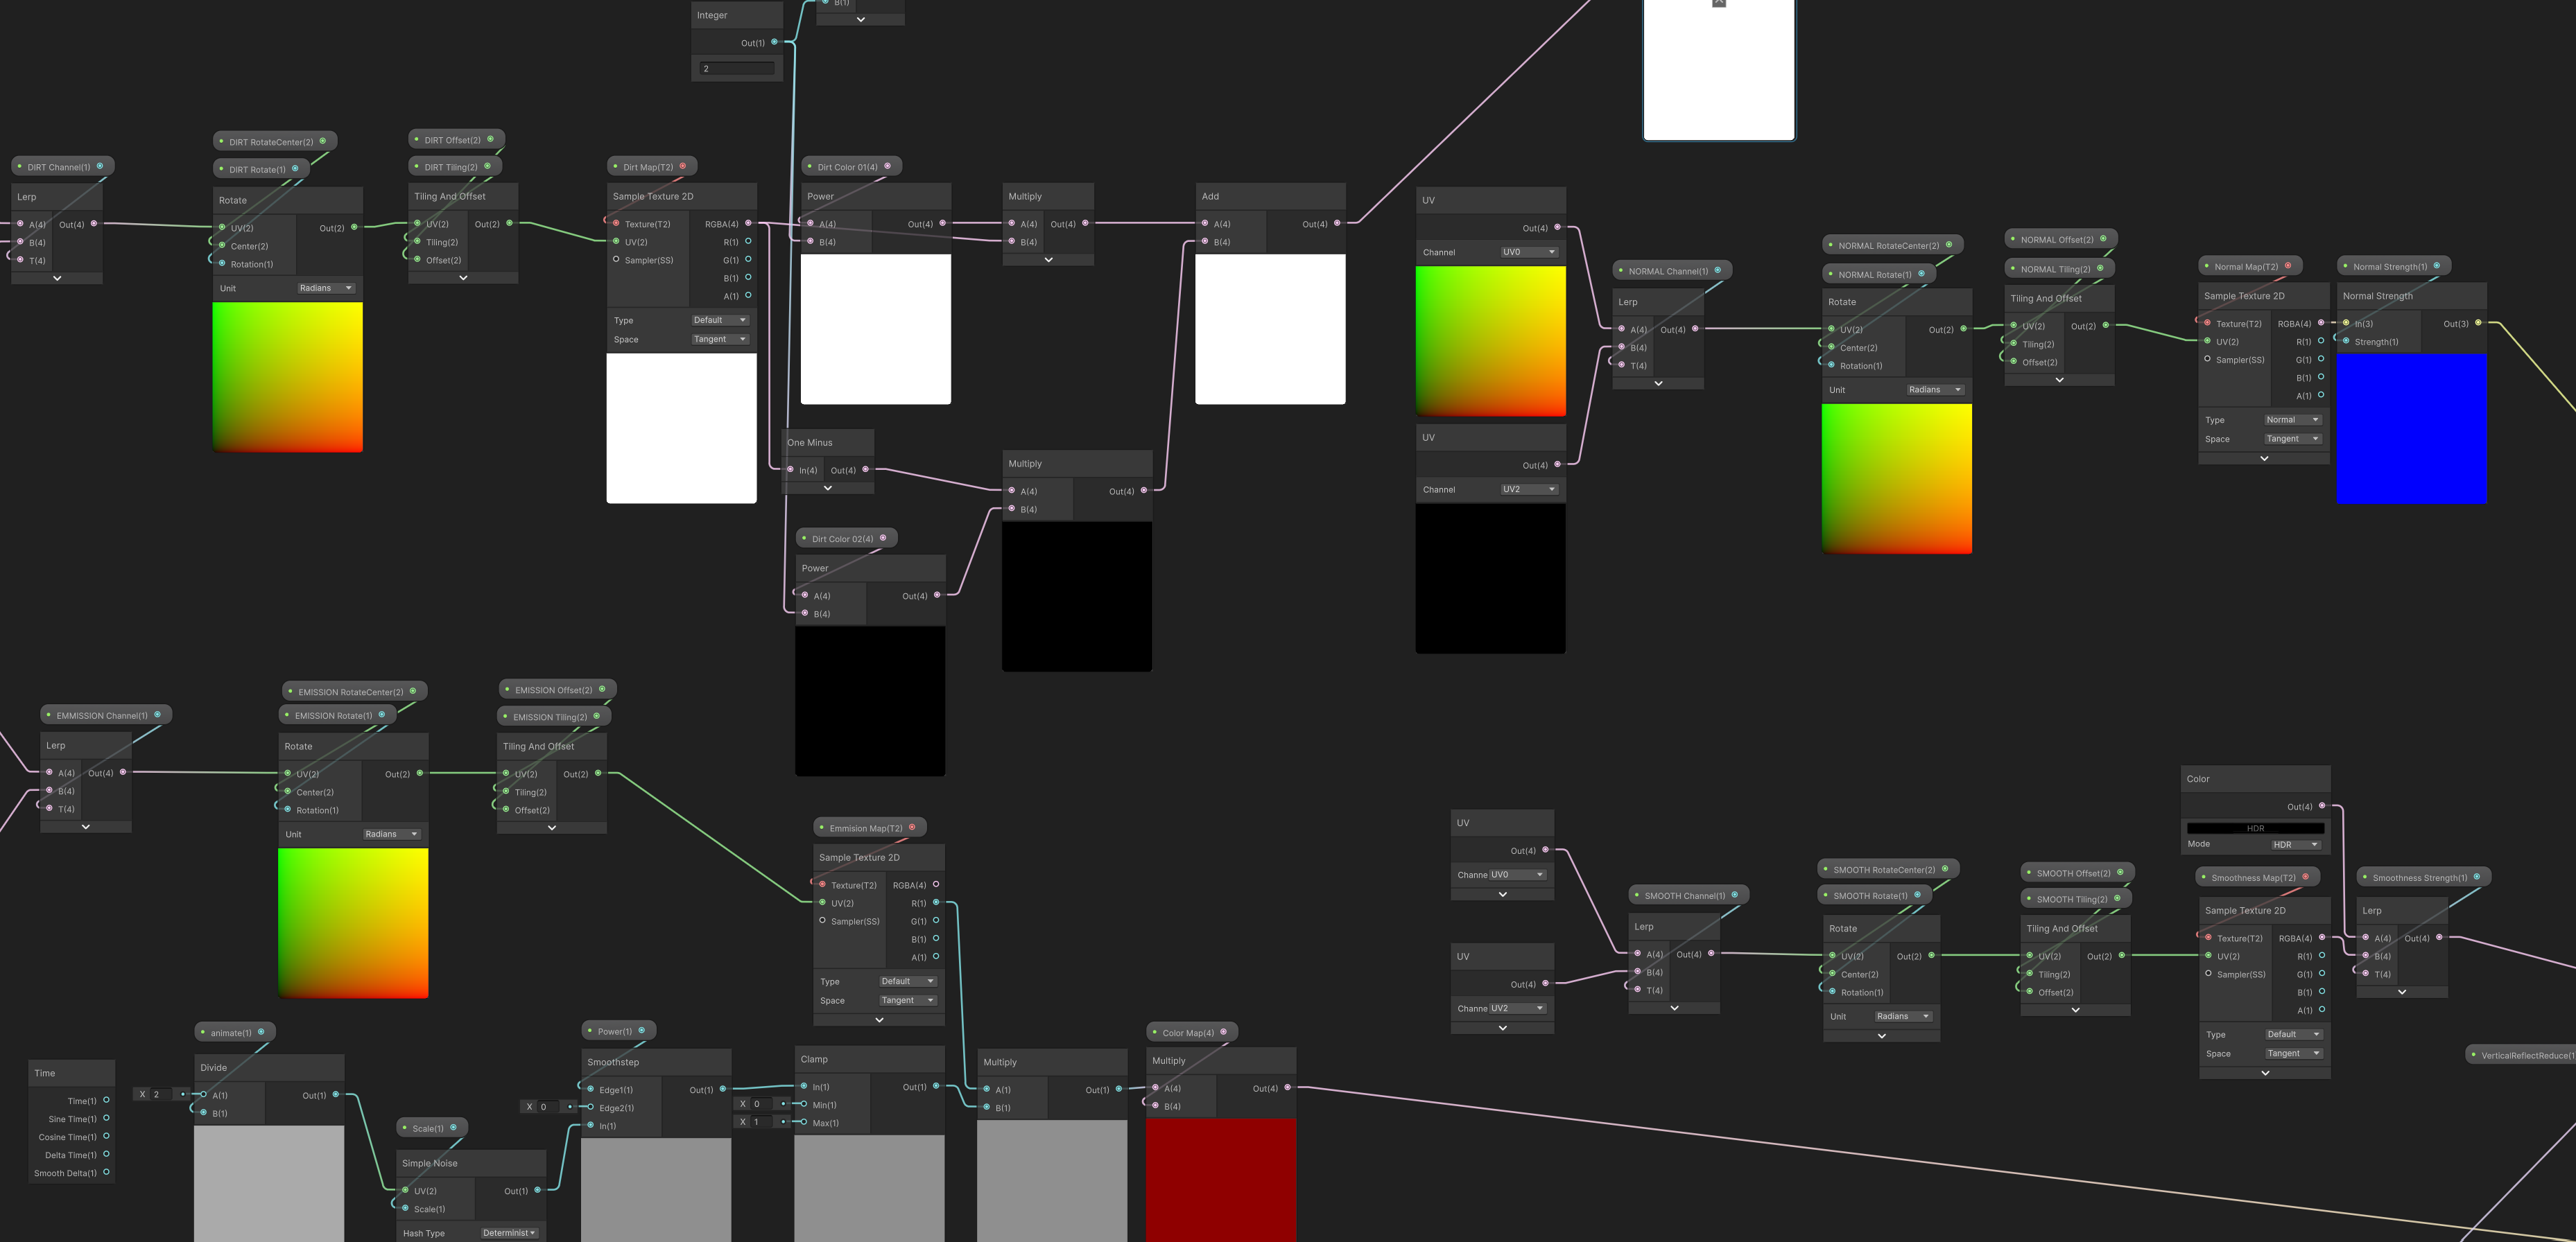Click the Out(1) port of the Divide node
Screen dimensions: 2576x1242
pos(336,1094)
